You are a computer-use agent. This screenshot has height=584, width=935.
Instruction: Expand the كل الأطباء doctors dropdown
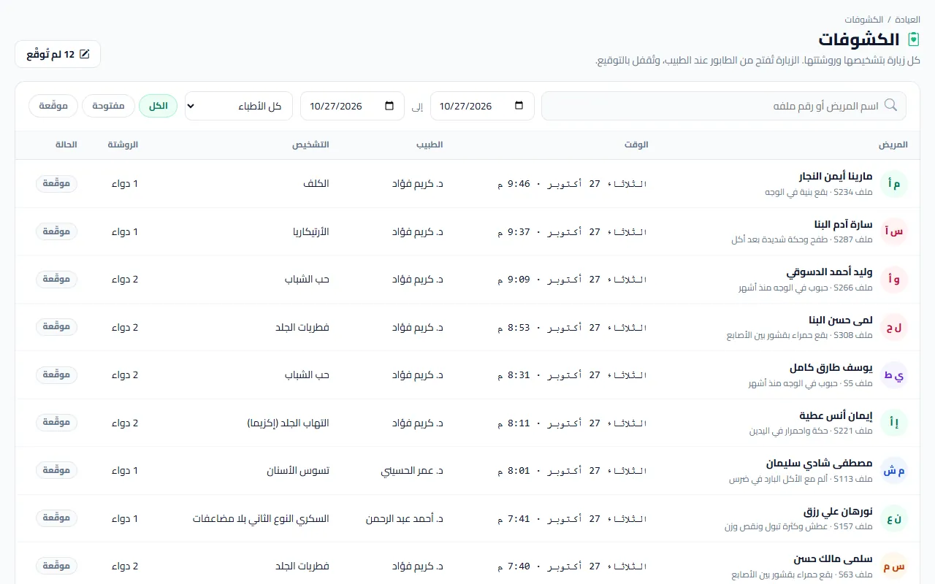point(239,106)
